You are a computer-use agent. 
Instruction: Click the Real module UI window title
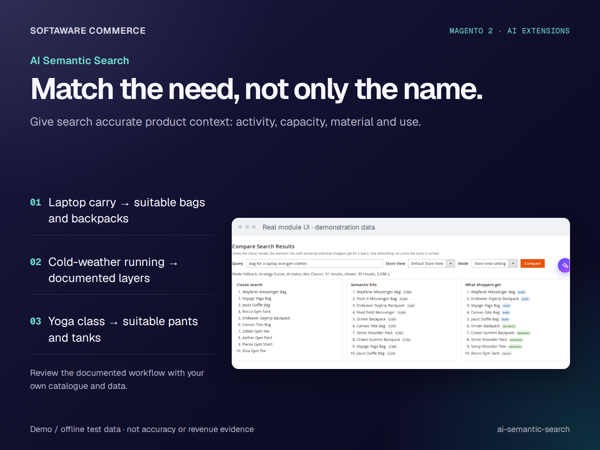point(319,227)
